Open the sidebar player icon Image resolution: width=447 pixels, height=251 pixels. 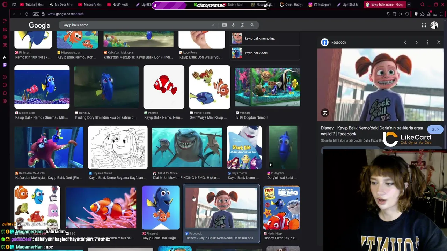(x=5, y=77)
